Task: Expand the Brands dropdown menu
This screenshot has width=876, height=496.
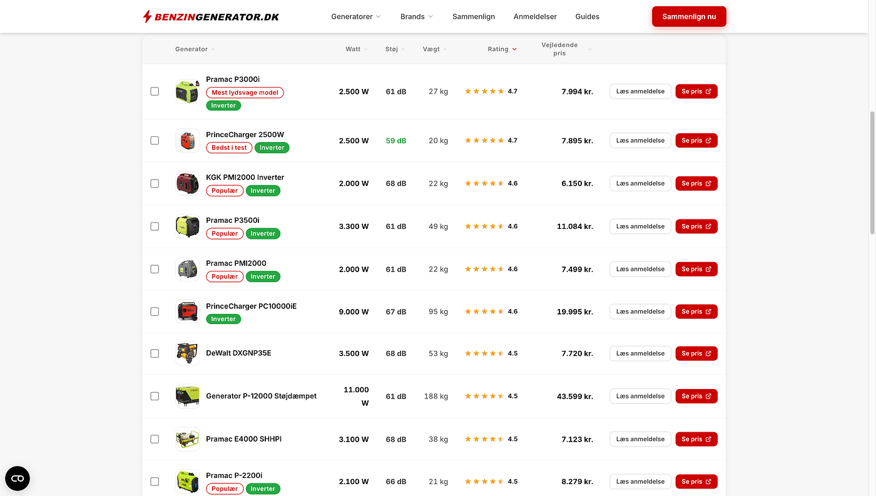Action: [x=417, y=17]
